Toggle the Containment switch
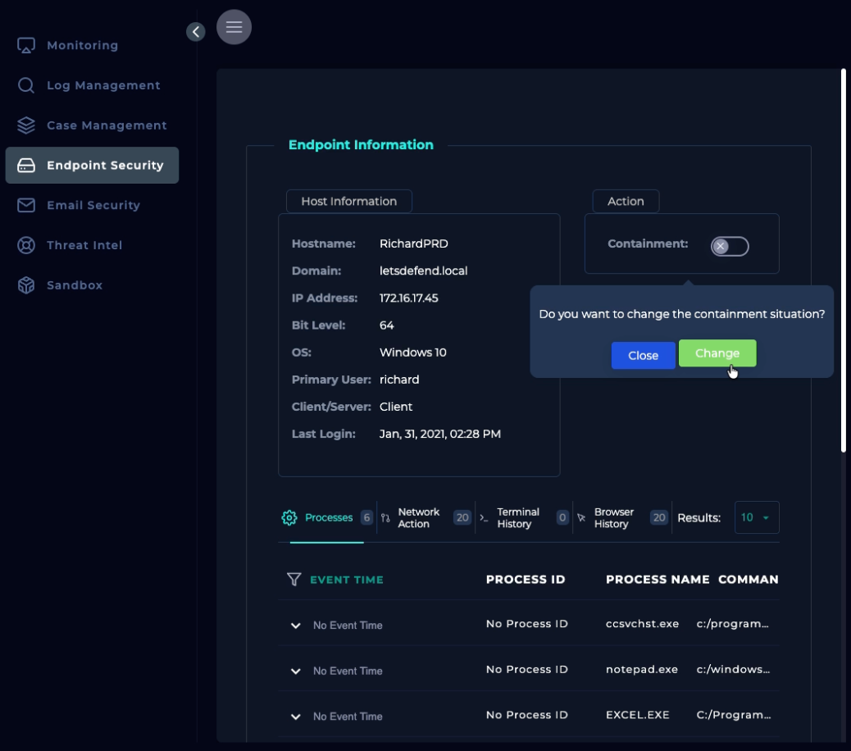This screenshot has height=751, width=851. pyautogui.click(x=730, y=246)
